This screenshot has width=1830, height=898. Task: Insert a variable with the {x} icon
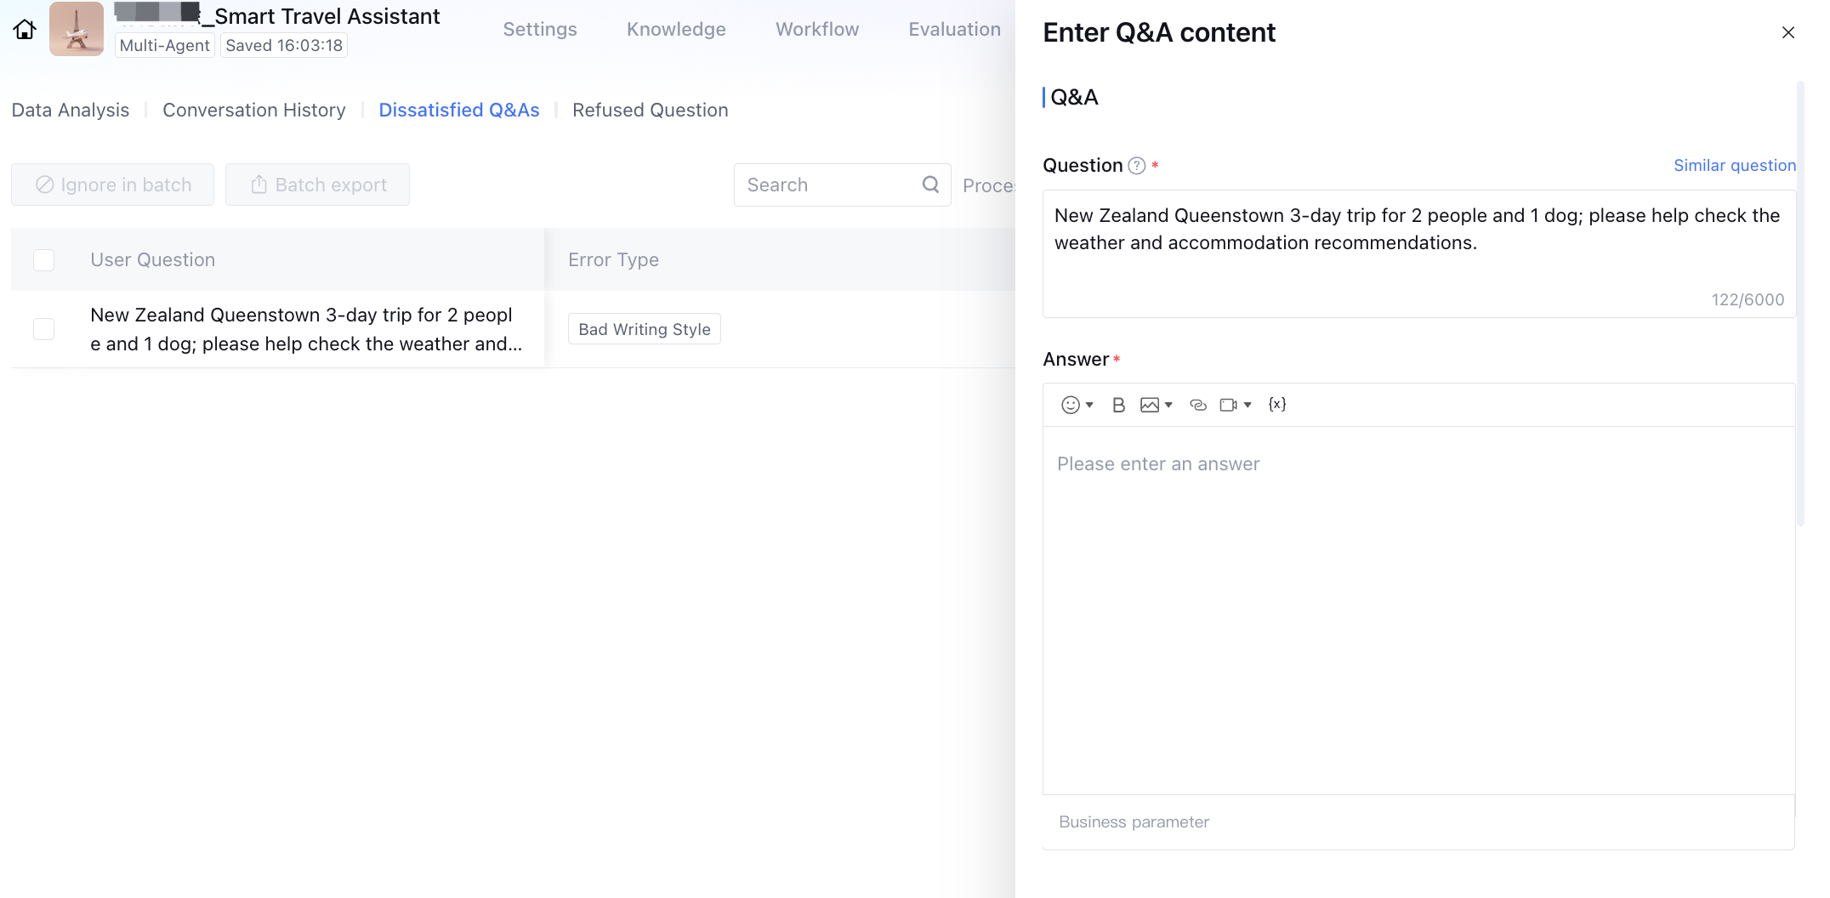pyautogui.click(x=1276, y=405)
